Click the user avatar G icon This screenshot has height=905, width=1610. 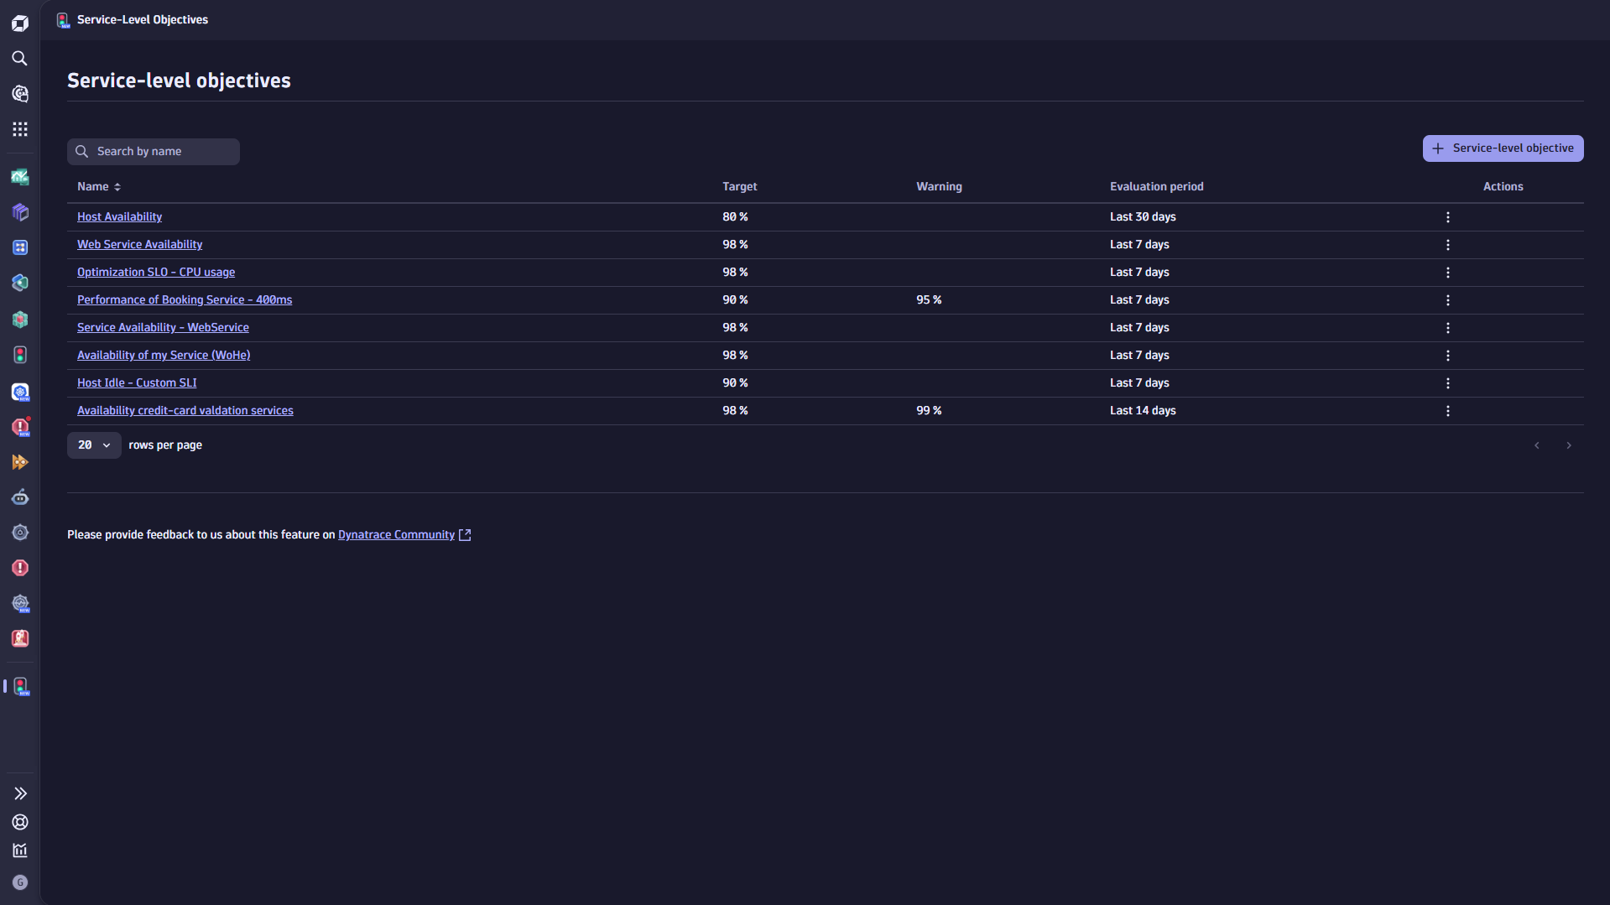pyautogui.click(x=20, y=882)
